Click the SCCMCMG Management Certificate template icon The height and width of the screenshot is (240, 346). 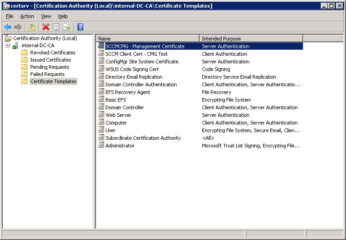coord(101,46)
